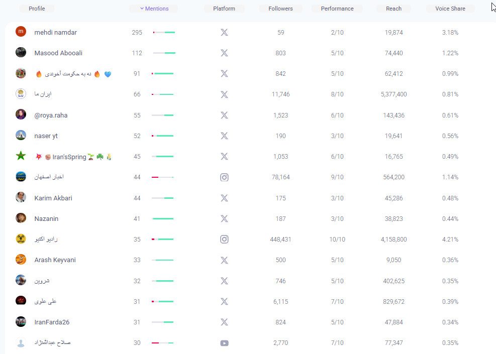The image size is (496, 354).
Task: Click X platform icon for Nazanin
Action: [x=224, y=219]
